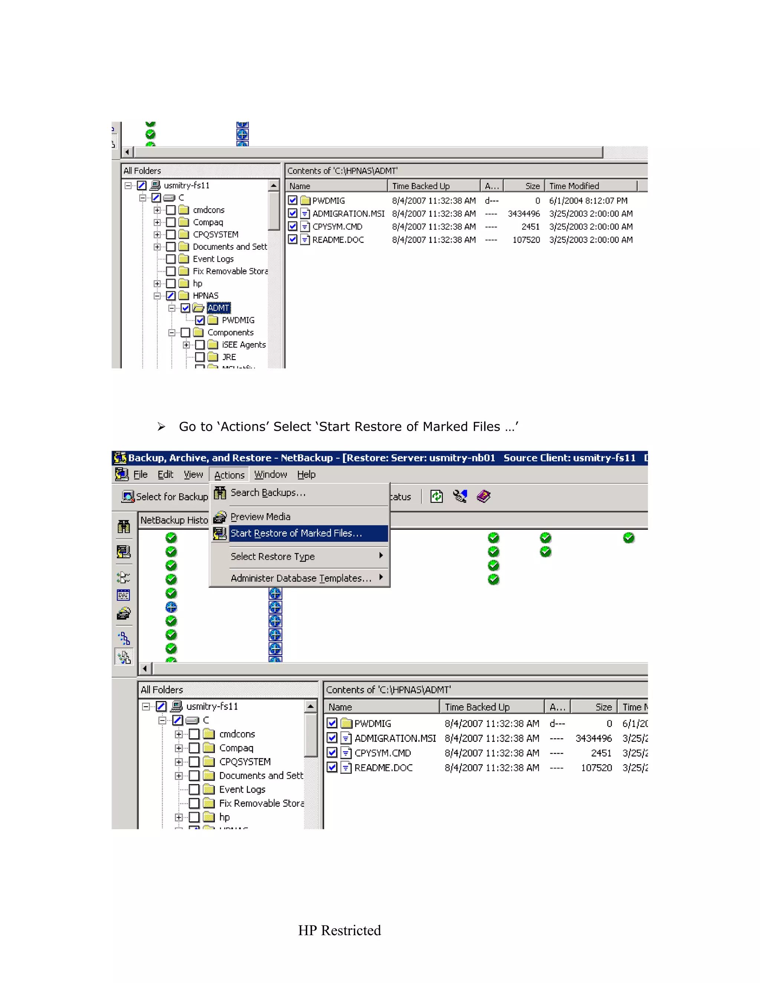Upper screenshot: click the PWDMIG folder icon in contents list
The width and height of the screenshot is (760, 983).
coord(306,200)
